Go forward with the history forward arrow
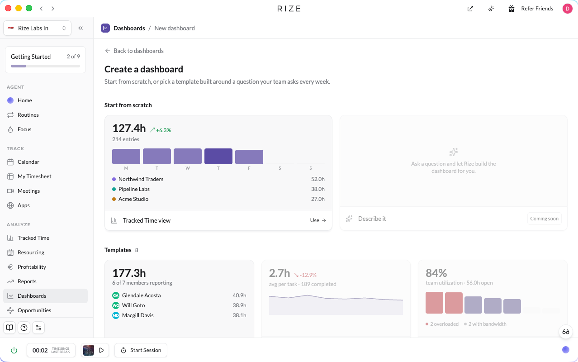The height and width of the screenshot is (362, 578). (53, 9)
